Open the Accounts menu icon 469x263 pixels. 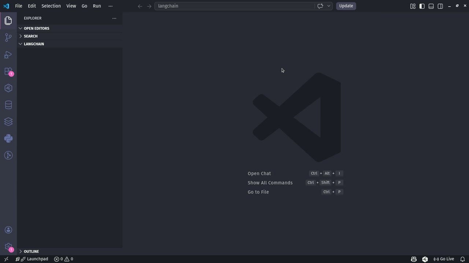point(8,230)
